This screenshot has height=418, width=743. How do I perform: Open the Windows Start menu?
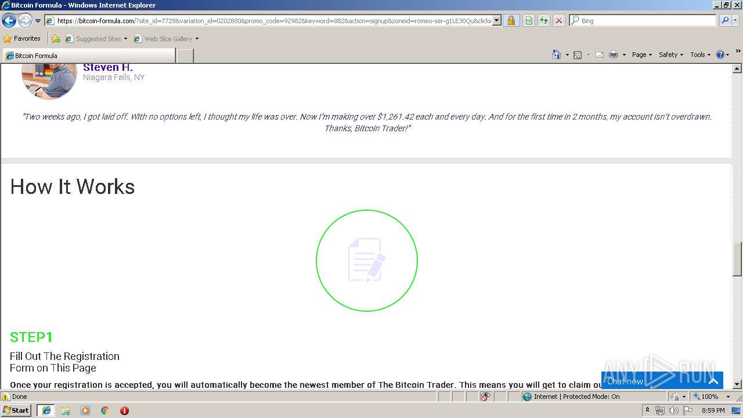pyautogui.click(x=16, y=410)
